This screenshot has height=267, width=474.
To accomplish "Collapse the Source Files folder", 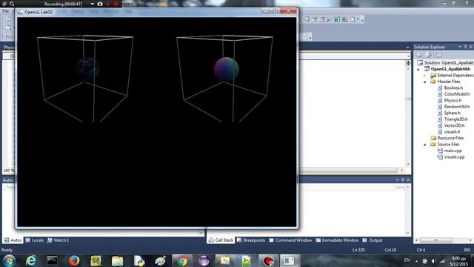I will point(424,145).
